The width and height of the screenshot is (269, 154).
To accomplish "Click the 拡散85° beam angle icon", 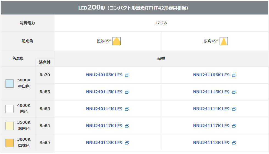I will (116, 41).
